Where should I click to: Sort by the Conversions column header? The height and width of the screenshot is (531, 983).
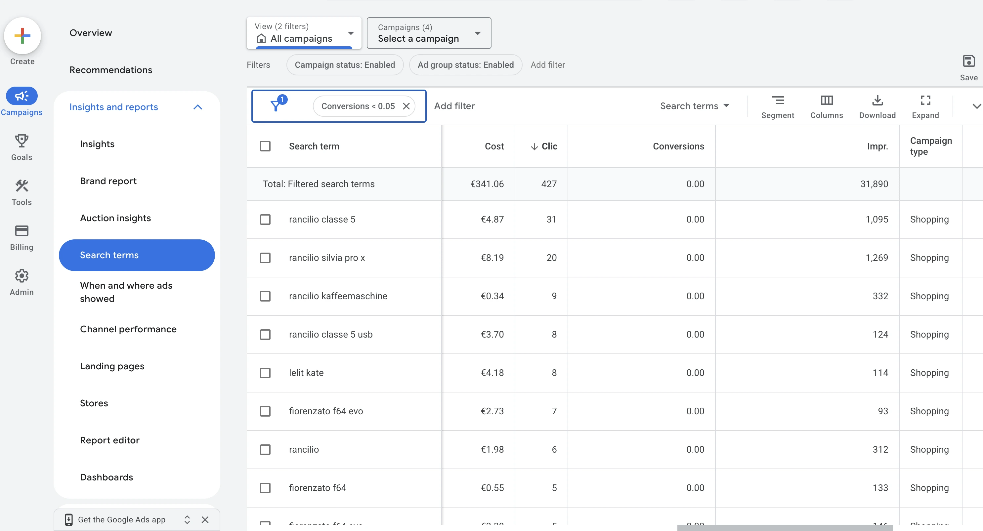pos(678,146)
